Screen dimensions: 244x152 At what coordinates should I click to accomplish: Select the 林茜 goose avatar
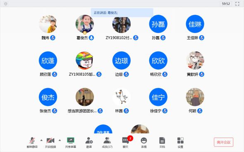coord(121,97)
